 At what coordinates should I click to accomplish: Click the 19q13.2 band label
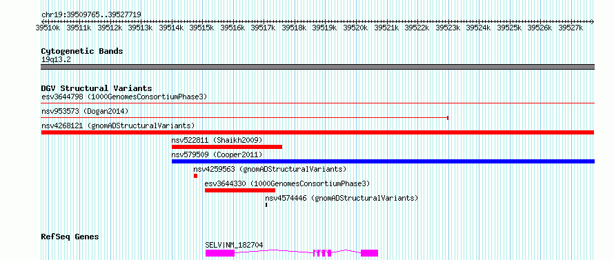pos(57,60)
